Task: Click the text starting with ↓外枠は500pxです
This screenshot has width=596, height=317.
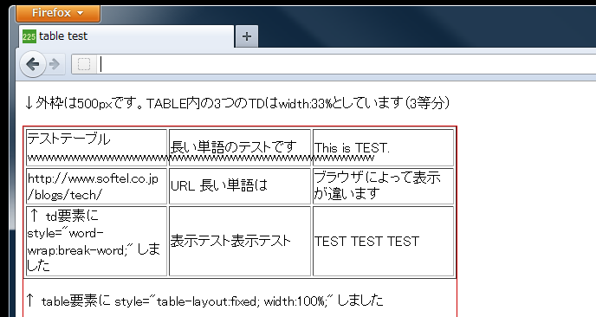Action: pos(236,103)
